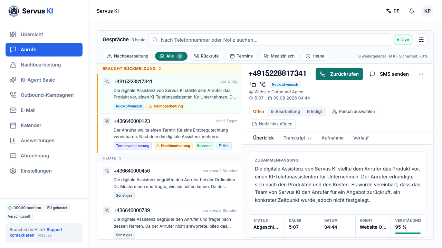This screenshot has height=248, width=442.
Task: Filter calls by Heute chip
Action: pyautogui.click(x=315, y=56)
